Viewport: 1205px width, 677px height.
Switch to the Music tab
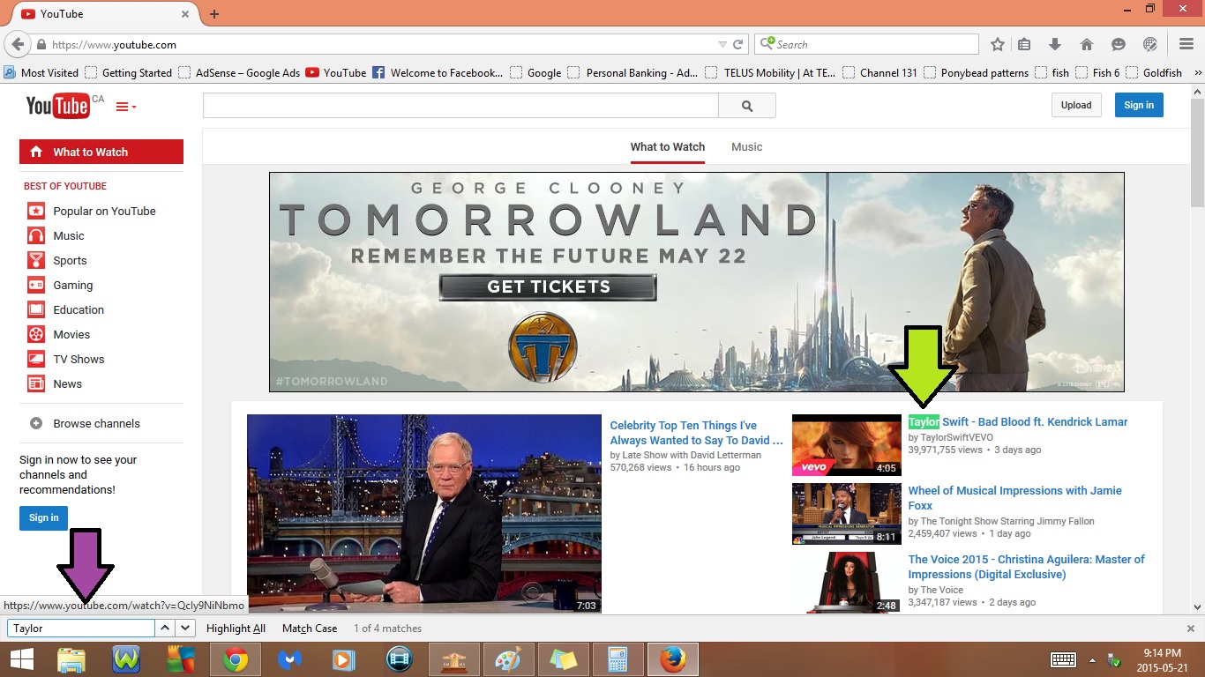click(x=746, y=147)
